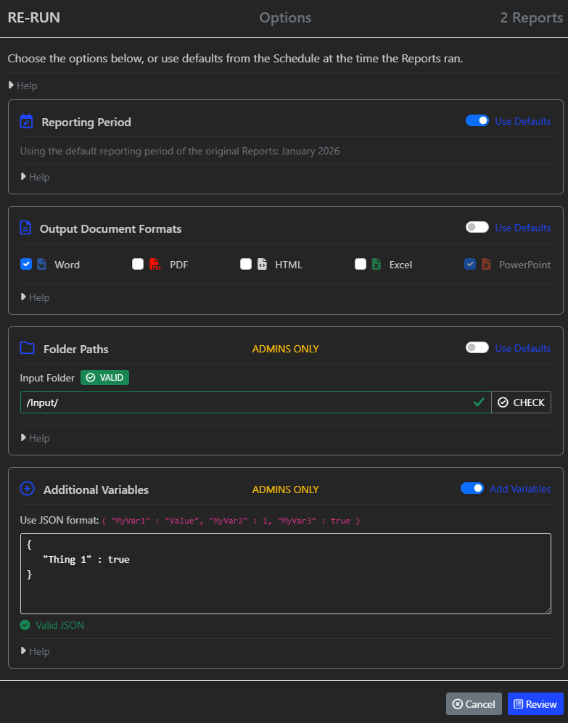Disable the Add Variables toggle

click(472, 489)
